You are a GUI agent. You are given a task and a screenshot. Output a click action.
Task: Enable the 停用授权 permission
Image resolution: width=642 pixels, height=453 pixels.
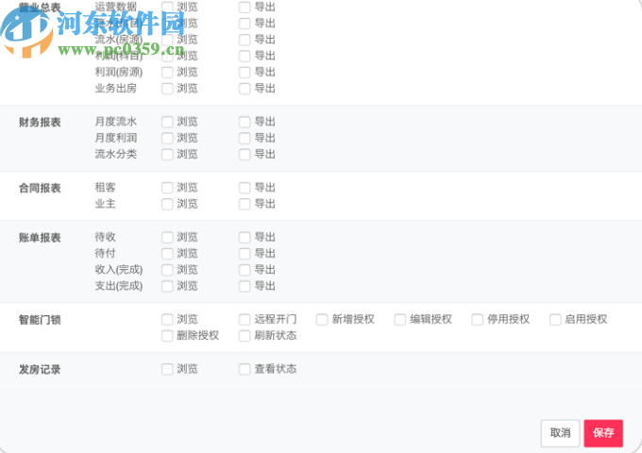(477, 320)
